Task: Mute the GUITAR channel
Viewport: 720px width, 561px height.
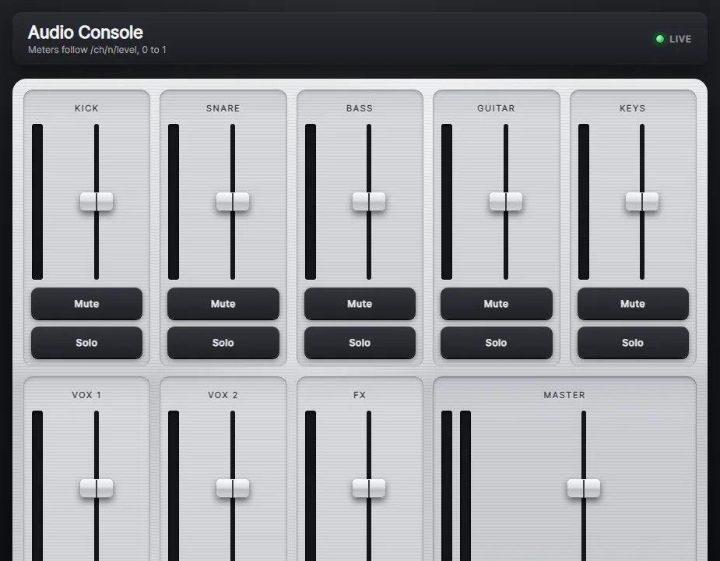Action: [x=497, y=304]
